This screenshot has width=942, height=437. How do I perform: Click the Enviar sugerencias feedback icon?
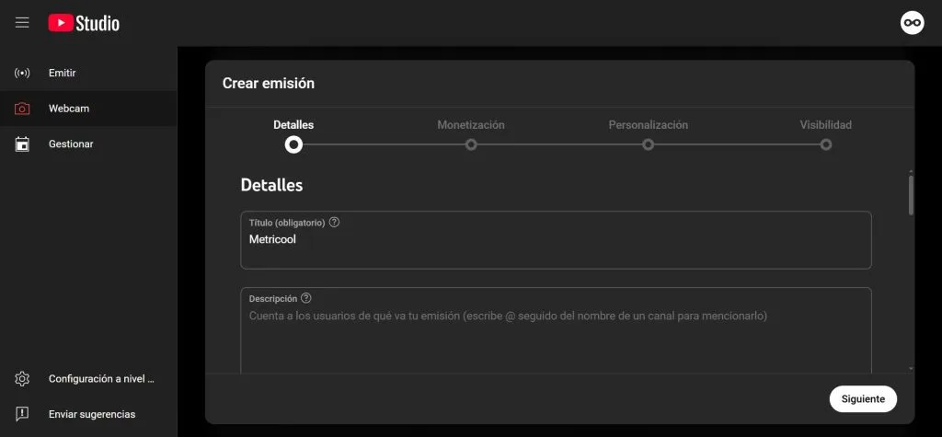click(22, 414)
